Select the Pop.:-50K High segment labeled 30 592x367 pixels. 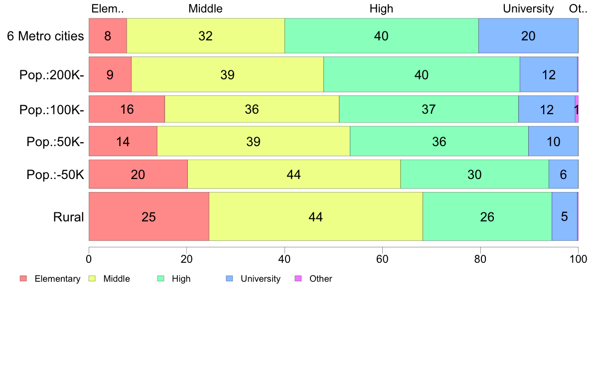click(x=474, y=174)
